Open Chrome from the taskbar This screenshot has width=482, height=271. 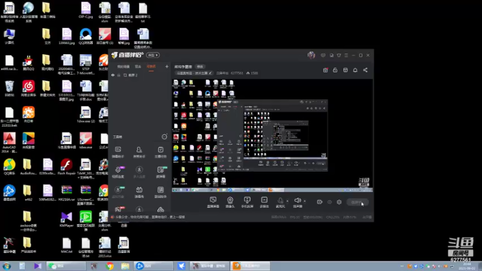click(110, 266)
